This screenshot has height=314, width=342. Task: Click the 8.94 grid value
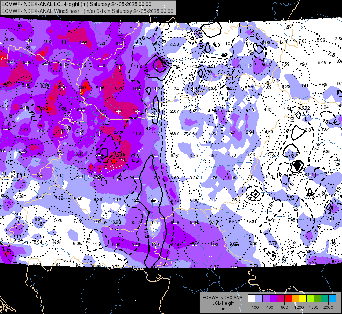(x=324, y=107)
